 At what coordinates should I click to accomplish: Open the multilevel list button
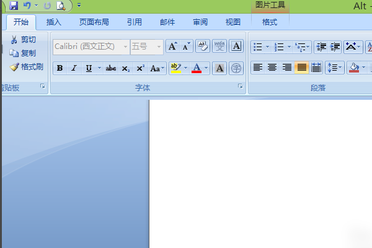pos(303,46)
